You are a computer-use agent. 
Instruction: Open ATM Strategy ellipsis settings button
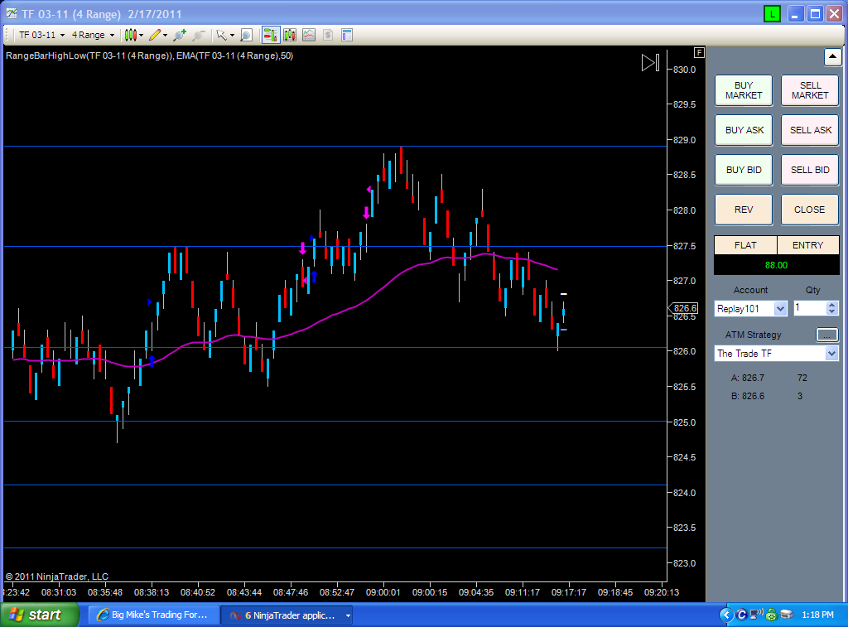[x=826, y=335]
